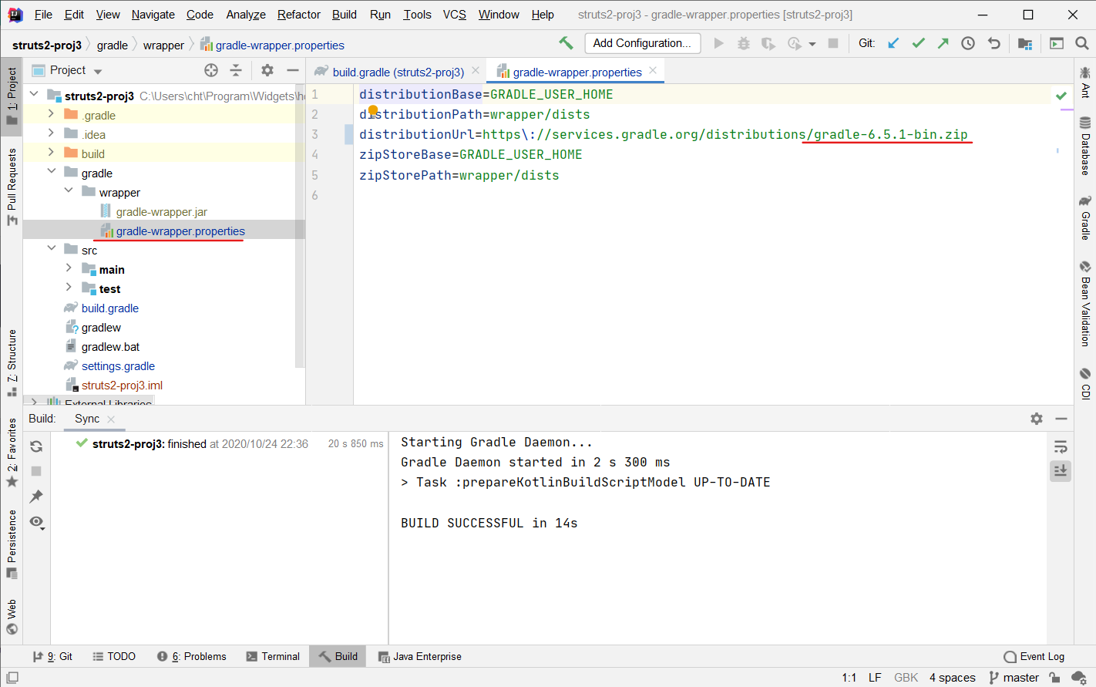Open Build view options eye icon
The image size is (1096, 687).
(36, 522)
